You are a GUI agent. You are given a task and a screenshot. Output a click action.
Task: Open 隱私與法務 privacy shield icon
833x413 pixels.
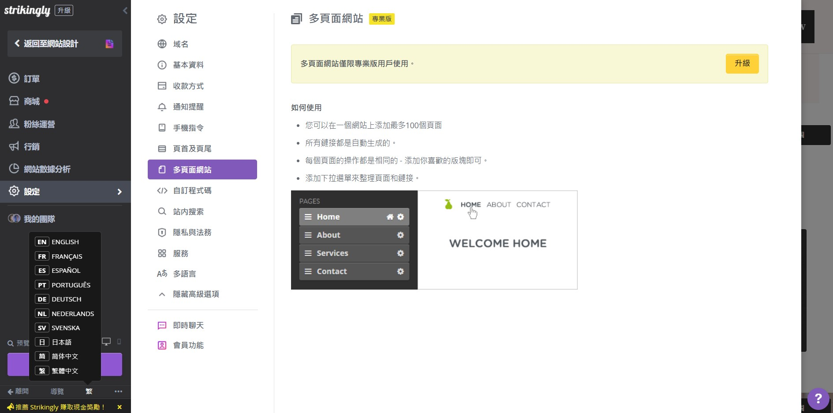pos(162,232)
